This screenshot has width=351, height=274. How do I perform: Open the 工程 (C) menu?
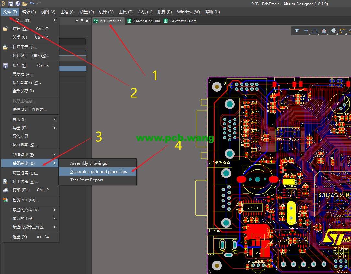(x=68, y=12)
